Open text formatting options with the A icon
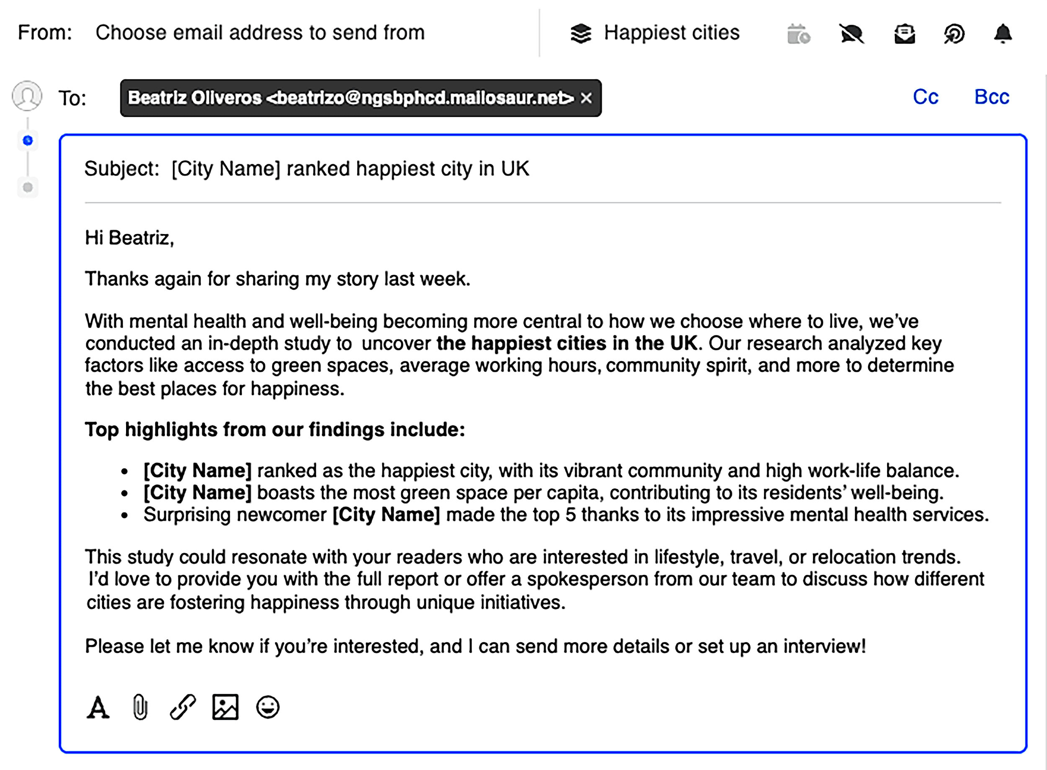The width and height of the screenshot is (1047, 770). pos(98,708)
